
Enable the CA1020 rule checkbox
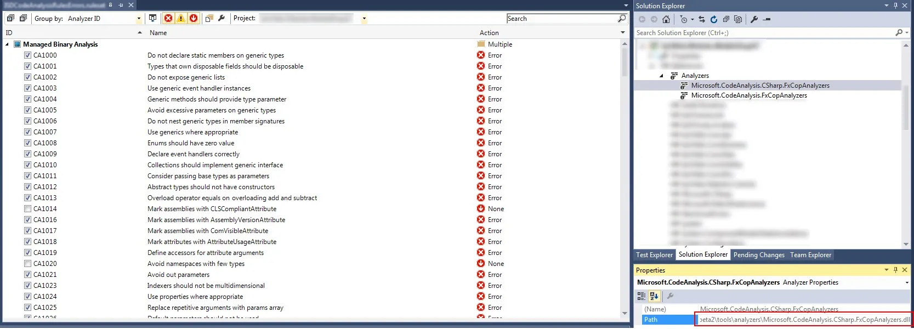[27, 263]
